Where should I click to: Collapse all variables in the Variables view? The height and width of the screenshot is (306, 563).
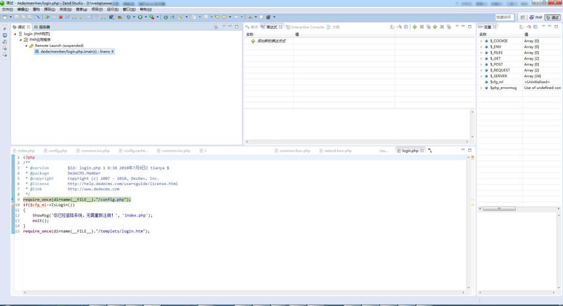coord(536,27)
